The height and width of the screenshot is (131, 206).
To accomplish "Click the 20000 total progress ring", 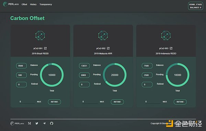I will point(115,75).
